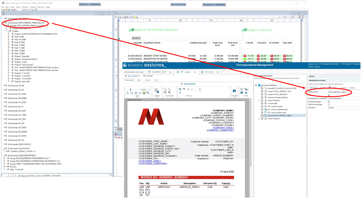Open the Options gear-and-sliders icon
The height and width of the screenshot is (203, 361).
point(157,91)
